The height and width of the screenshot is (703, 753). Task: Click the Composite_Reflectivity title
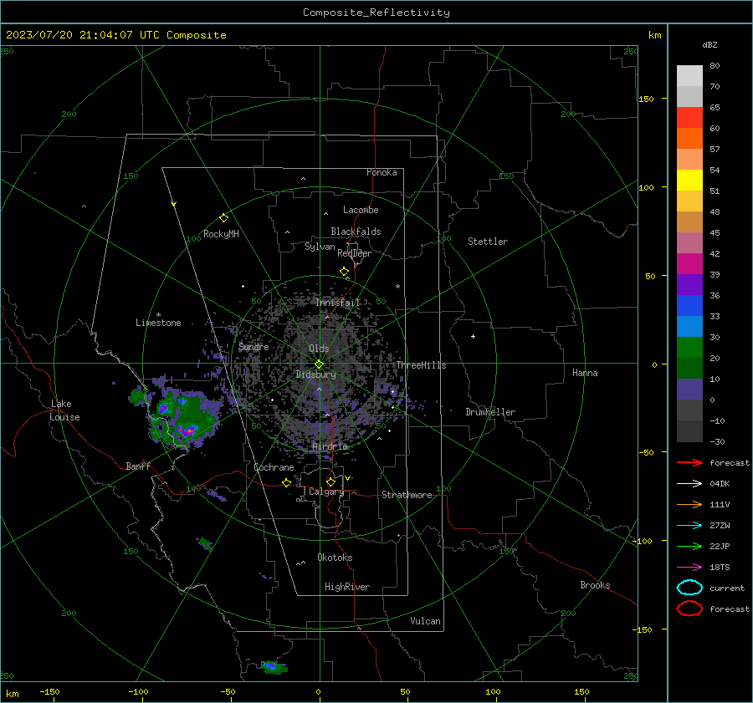tap(376, 13)
